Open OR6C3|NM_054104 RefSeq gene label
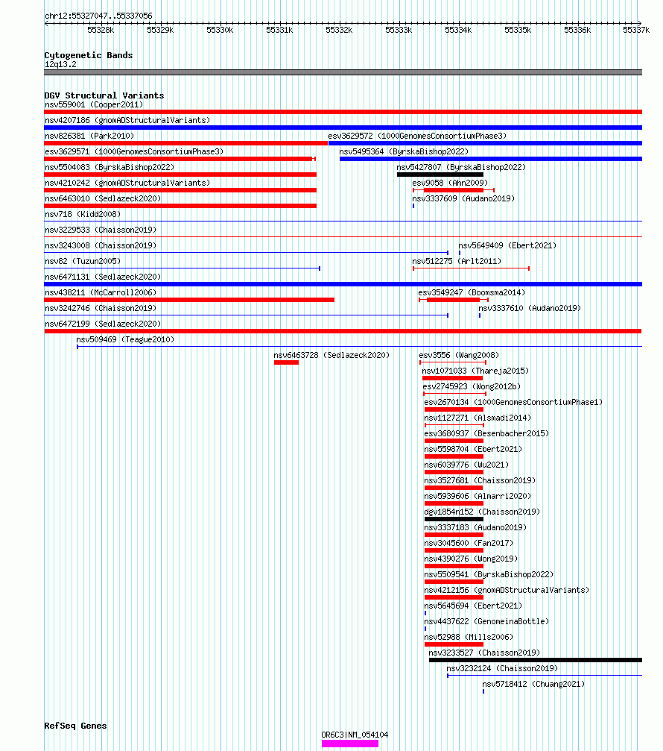This screenshot has height=751, width=663. pyautogui.click(x=355, y=735)
